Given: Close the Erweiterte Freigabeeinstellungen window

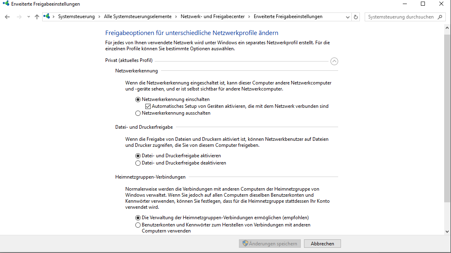Looking at the screenshot, I should click(441, 4).
